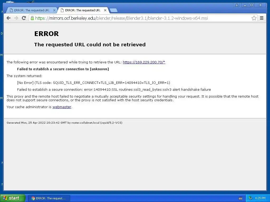This screenshot has height=202, width=270.
Task: Select the Chrome ERROR taskbar button
Action: tap(49, 198)
